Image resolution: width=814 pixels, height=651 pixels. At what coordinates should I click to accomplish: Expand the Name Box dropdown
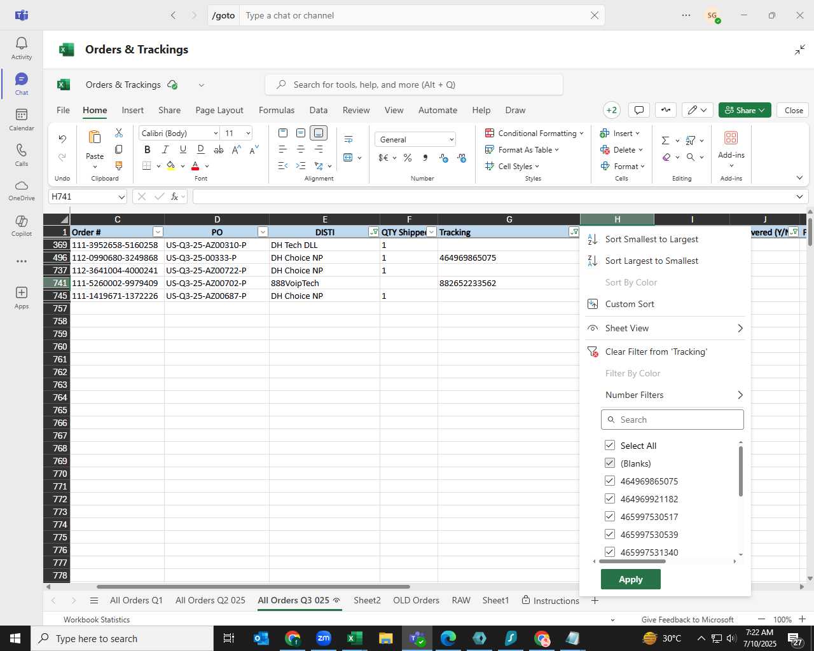click(121, 196)
